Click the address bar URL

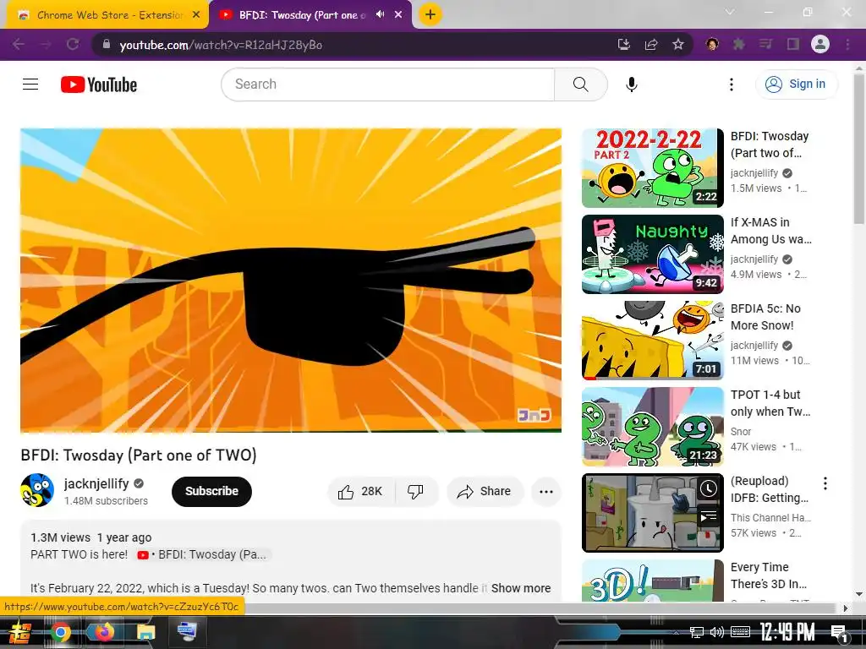coord(221,45)
